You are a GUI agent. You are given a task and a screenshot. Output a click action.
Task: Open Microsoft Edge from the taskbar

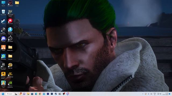tap(36, 94)
